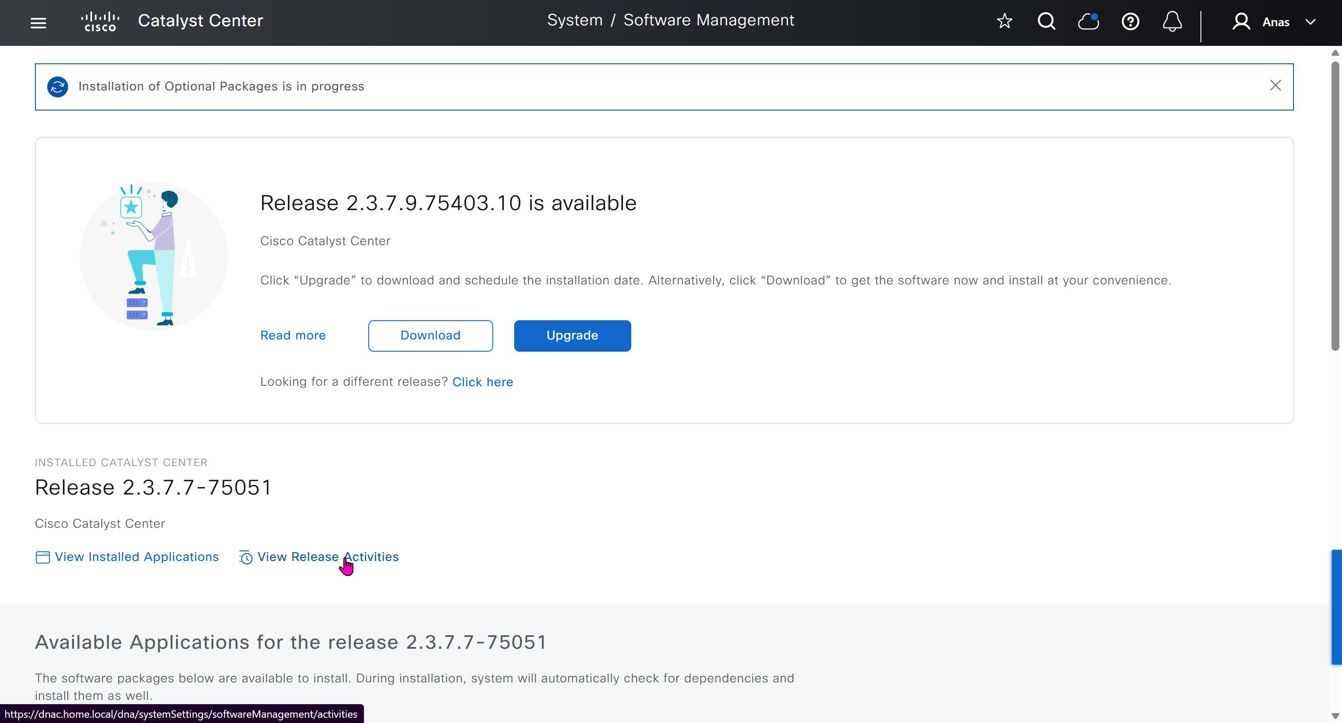Viewport: 1342px width, 723px height.
Task: Click the cloud status icon
Action: (1088, 22)
